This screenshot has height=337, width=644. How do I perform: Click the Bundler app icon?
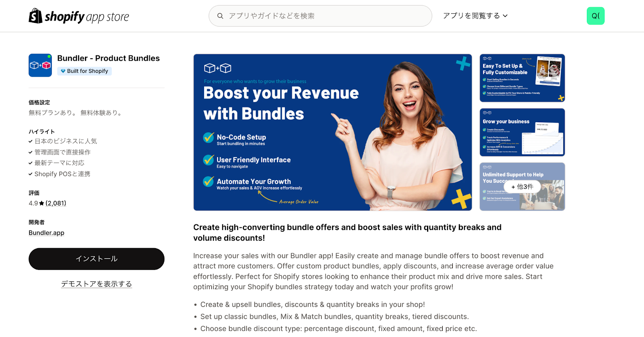click(x=40, y=65)
